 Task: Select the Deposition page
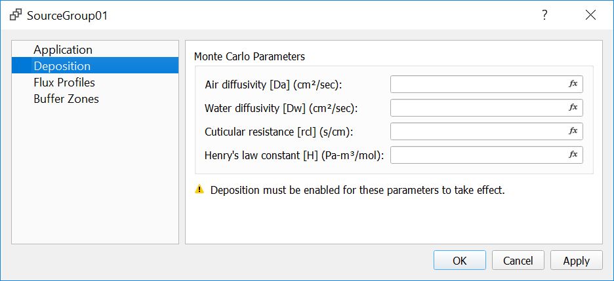pyautogui.click(x=62, y=66)
